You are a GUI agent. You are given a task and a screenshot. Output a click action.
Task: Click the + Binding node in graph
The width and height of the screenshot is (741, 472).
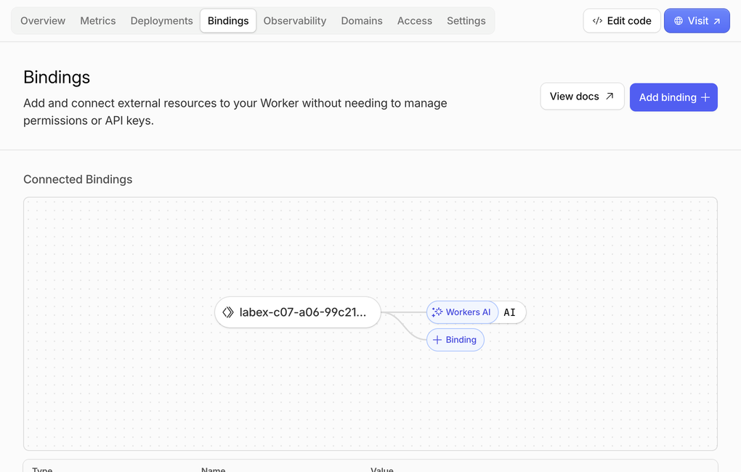[x=455, y=340]
